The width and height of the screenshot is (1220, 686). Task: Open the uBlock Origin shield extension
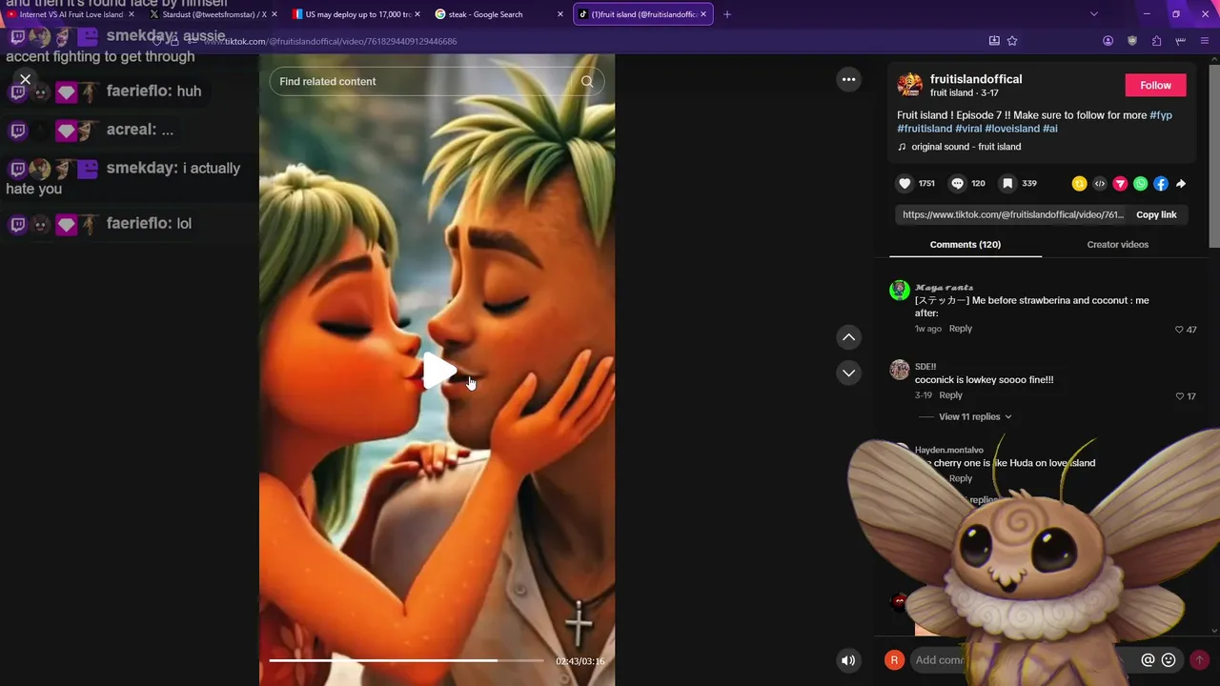[1132, 41]
